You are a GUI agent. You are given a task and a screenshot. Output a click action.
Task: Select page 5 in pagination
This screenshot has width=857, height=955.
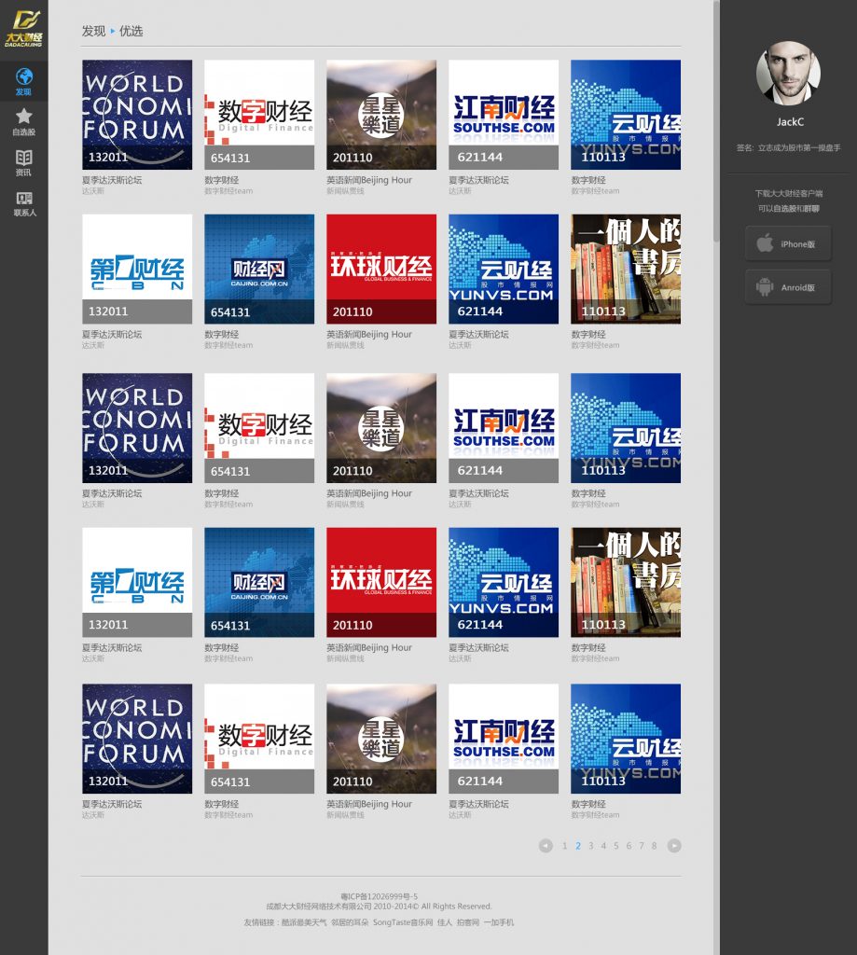(615, 845)
